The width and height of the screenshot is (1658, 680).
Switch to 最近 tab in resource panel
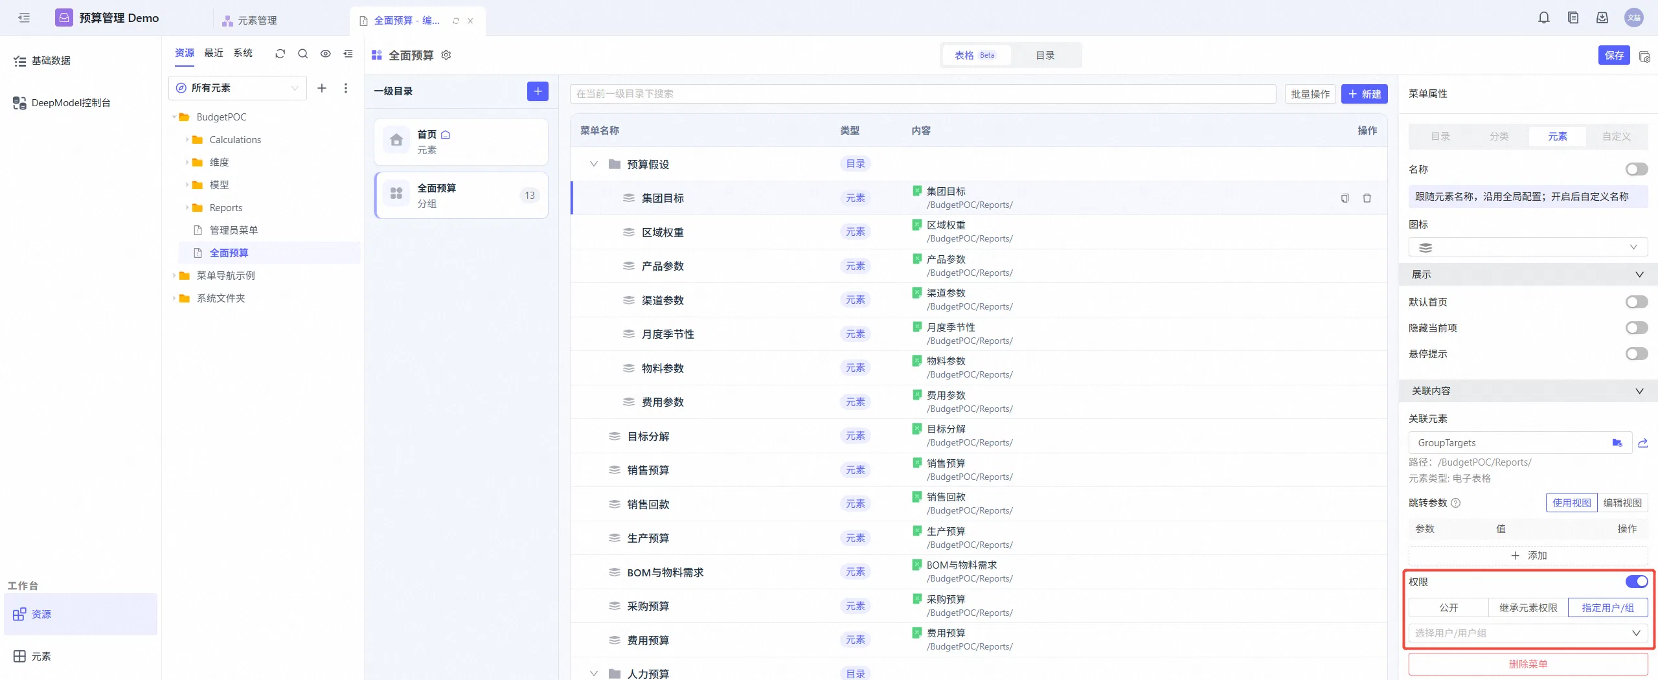tap(214, 53)
